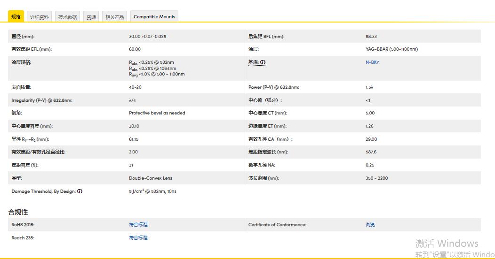Click Protective bevel as needed text
The image size is (495, 259).
[x=157, y=113]
